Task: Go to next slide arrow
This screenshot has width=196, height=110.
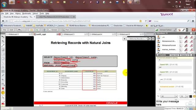Action: (150, 39)
